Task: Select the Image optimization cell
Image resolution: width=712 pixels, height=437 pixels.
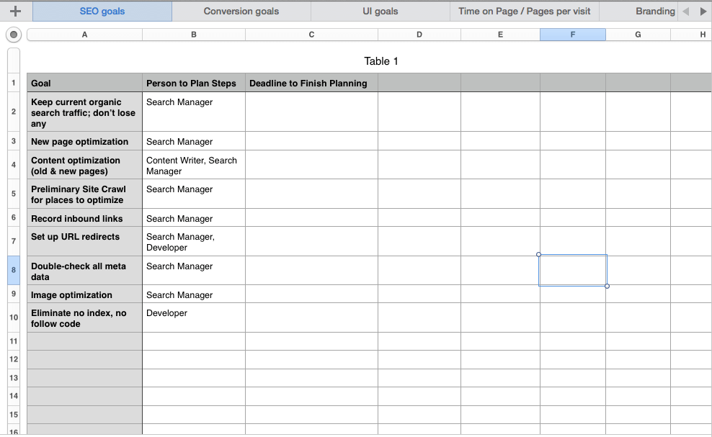Action: pos(84,294)
